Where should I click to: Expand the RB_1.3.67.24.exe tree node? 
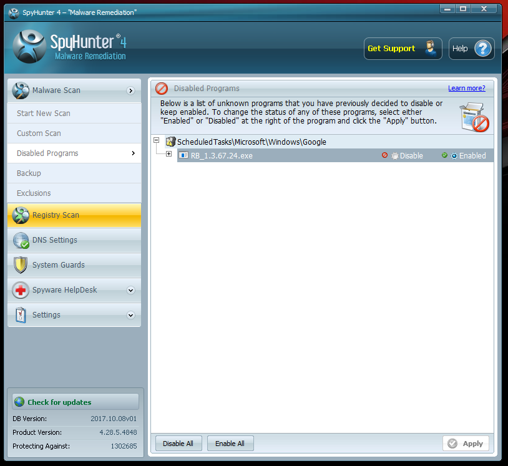tap(169, 154)
